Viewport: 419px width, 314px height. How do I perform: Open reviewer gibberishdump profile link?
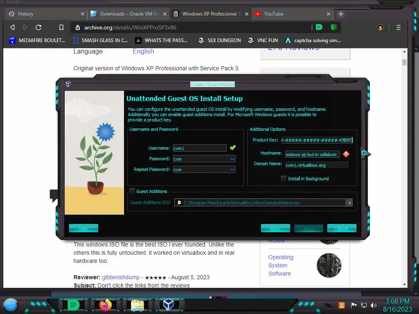pyautogui.click(x=121, y=277)
